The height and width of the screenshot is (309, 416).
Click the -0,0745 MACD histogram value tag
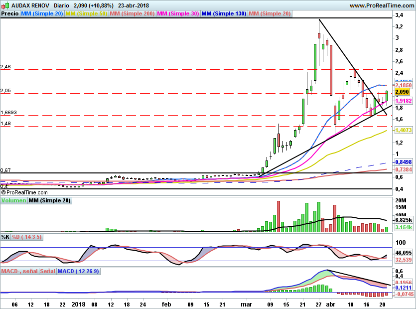pyautogui.click(x=404, y=295)
